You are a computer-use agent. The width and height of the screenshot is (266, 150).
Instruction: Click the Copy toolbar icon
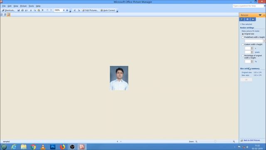35,10
